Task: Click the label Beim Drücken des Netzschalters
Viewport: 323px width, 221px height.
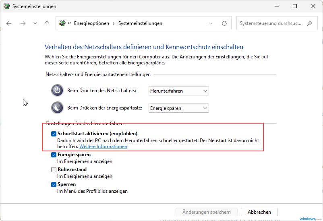Action: tap(101, 91)
